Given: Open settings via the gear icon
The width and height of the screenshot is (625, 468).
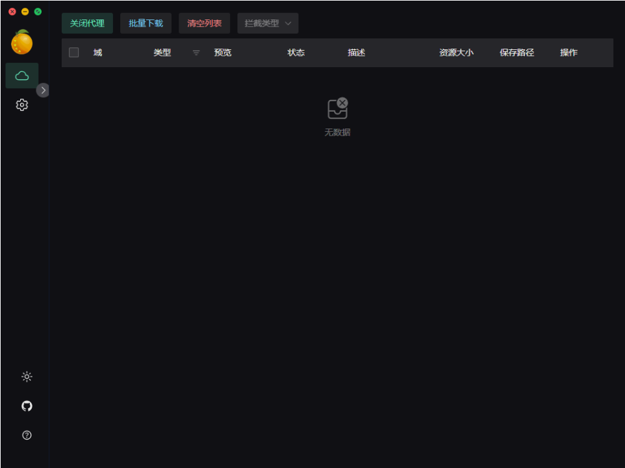Looking at the screenshot, I should click(22, 105).
